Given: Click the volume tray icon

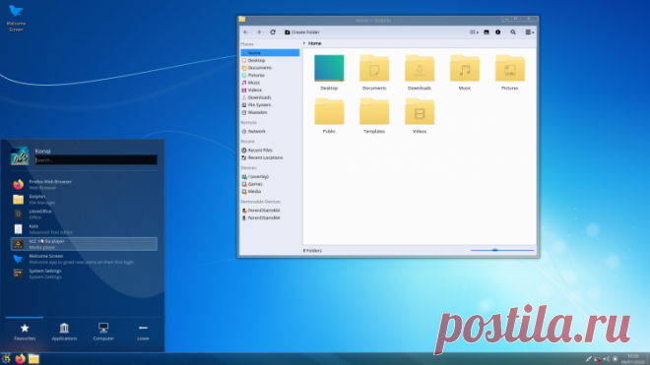Looking at the screenshot, I should [606, 359].
